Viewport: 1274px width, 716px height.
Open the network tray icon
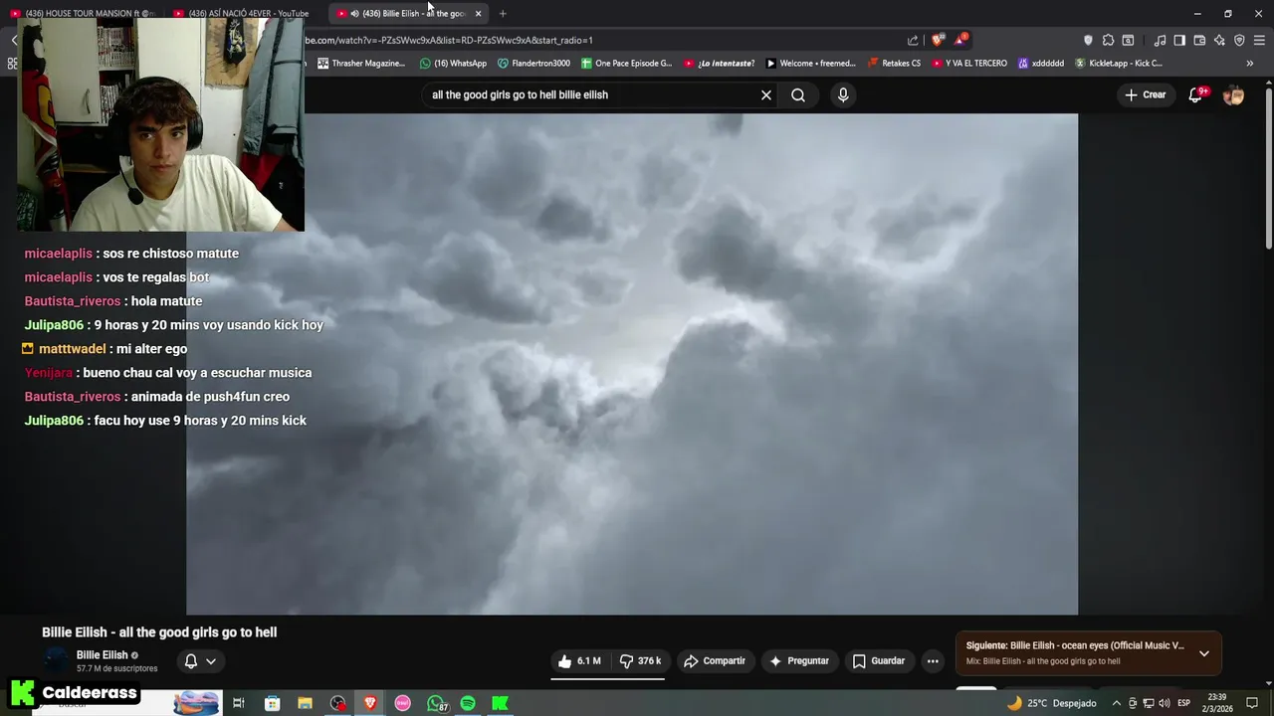click(x=1148, y=703)
